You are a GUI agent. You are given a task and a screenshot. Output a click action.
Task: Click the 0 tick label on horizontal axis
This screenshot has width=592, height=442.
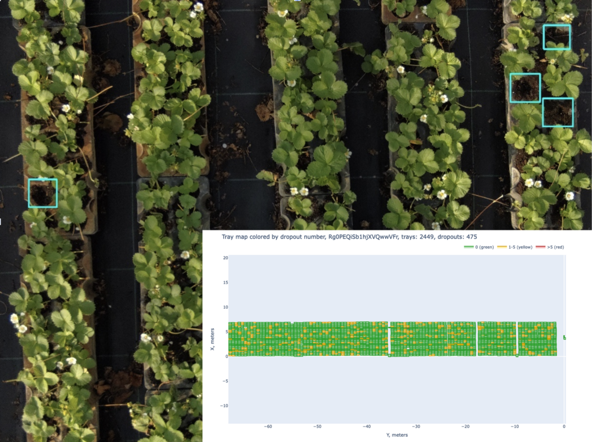pos(564,427)
